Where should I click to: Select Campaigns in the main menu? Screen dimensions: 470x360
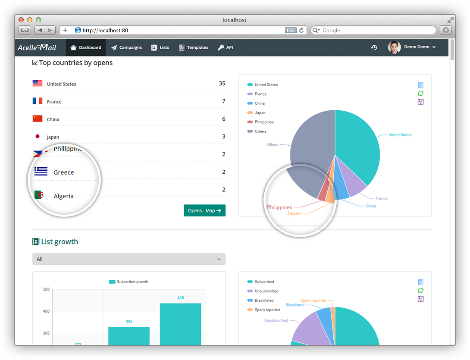coord(127,47)
